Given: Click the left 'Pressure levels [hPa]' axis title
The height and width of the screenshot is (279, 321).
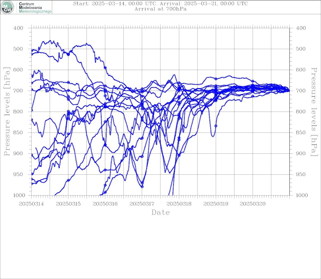Looking at the screenshot, I should point(7,112).
